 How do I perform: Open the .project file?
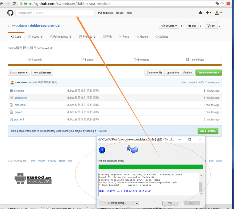pos(19,112)
